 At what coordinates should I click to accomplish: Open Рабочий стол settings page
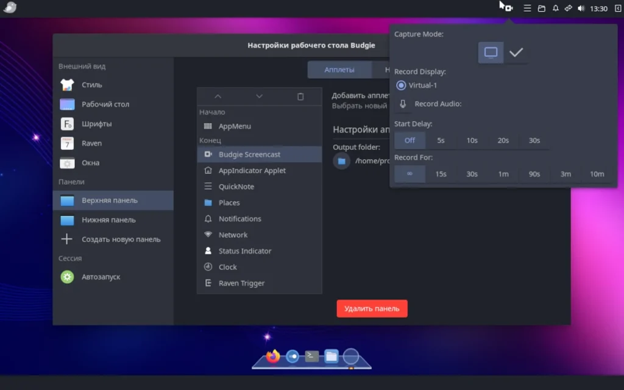click(113, 104)
